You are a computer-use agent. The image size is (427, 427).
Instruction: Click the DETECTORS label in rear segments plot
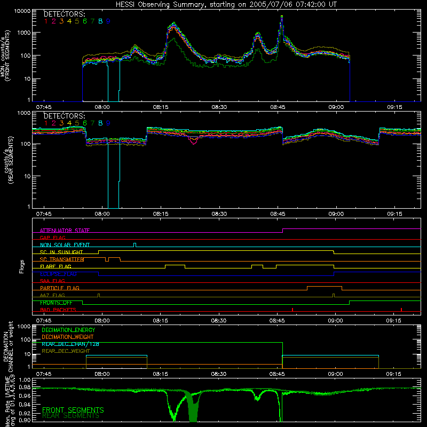[x=65, y=116]
